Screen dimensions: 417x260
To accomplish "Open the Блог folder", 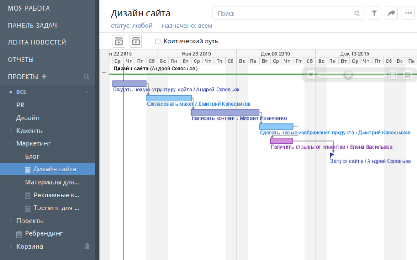I will (x=32, y=156).
